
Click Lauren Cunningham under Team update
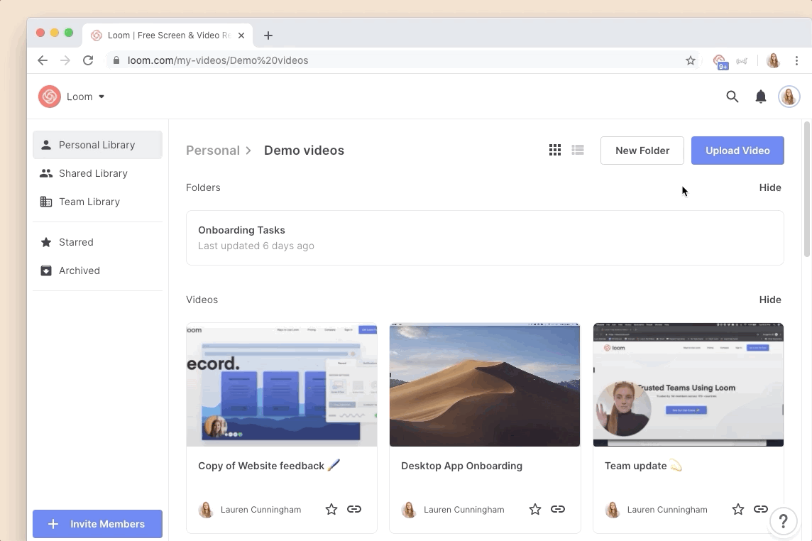tap(667, 509)
